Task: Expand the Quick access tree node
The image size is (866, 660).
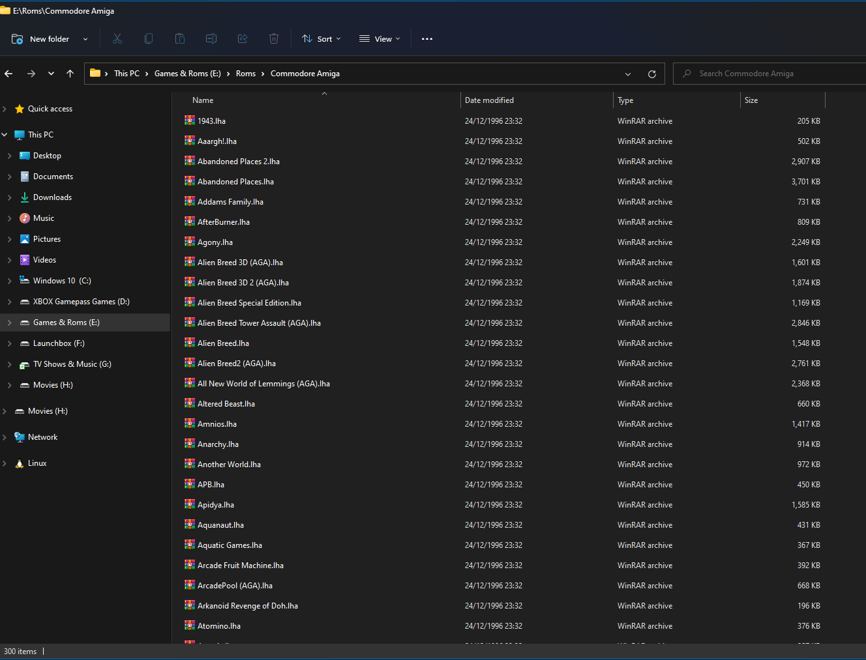Action: (x=5, y=109)
